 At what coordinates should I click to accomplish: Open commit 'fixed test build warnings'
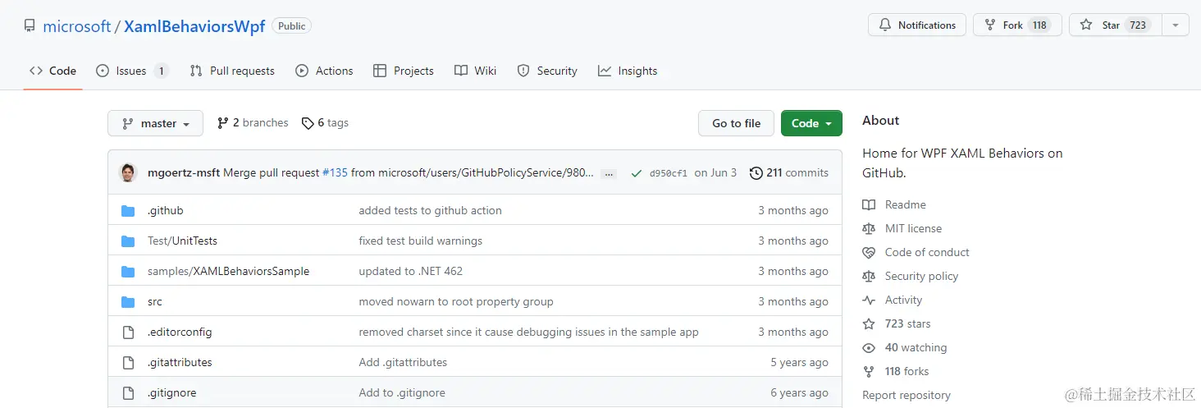point(421,241)
